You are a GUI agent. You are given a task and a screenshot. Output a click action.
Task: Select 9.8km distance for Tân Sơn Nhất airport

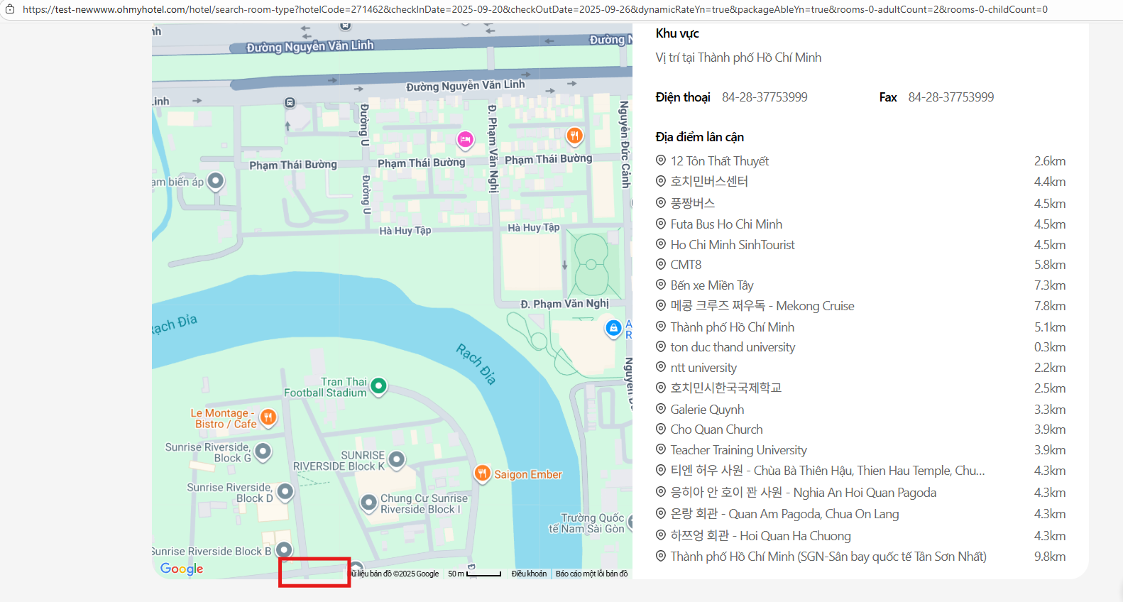coord(1050,557)
